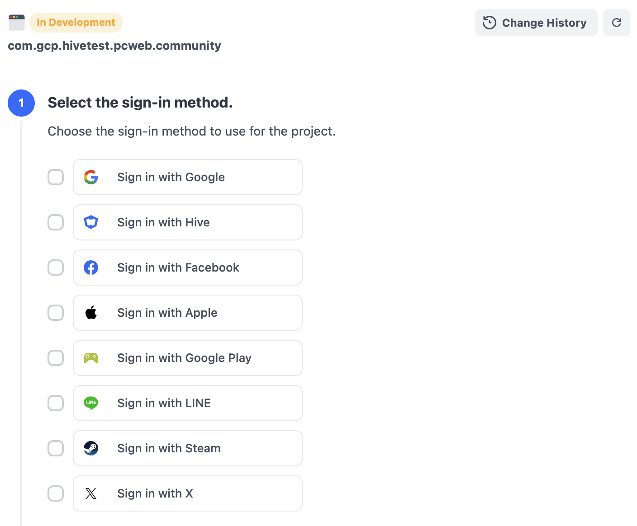Check the Sign in with Steam checkbox
The image size is (637, 526).
[x=56, y=448]
